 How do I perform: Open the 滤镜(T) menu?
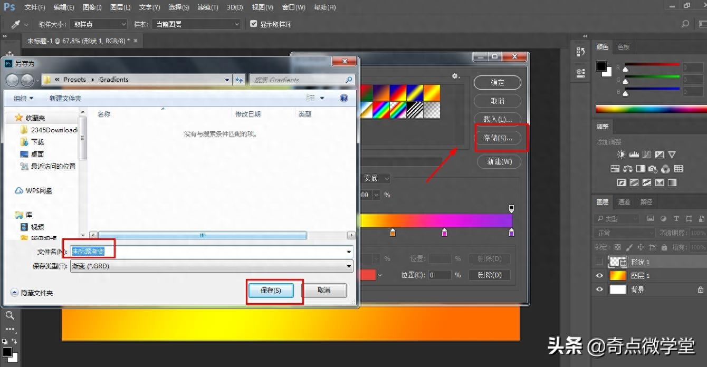pos(207,7)
